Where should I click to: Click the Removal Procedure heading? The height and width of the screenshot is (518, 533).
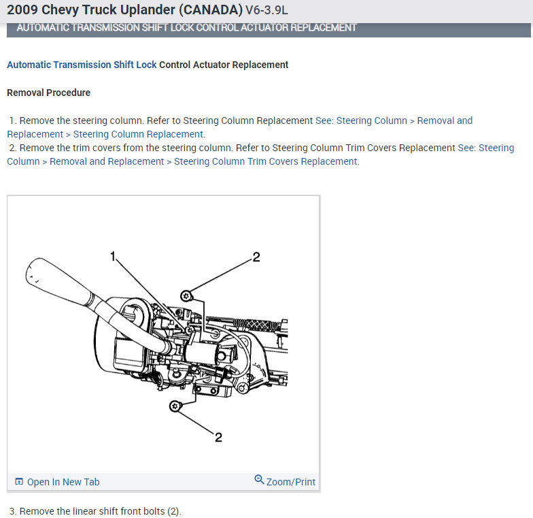[x=48, y=93]
